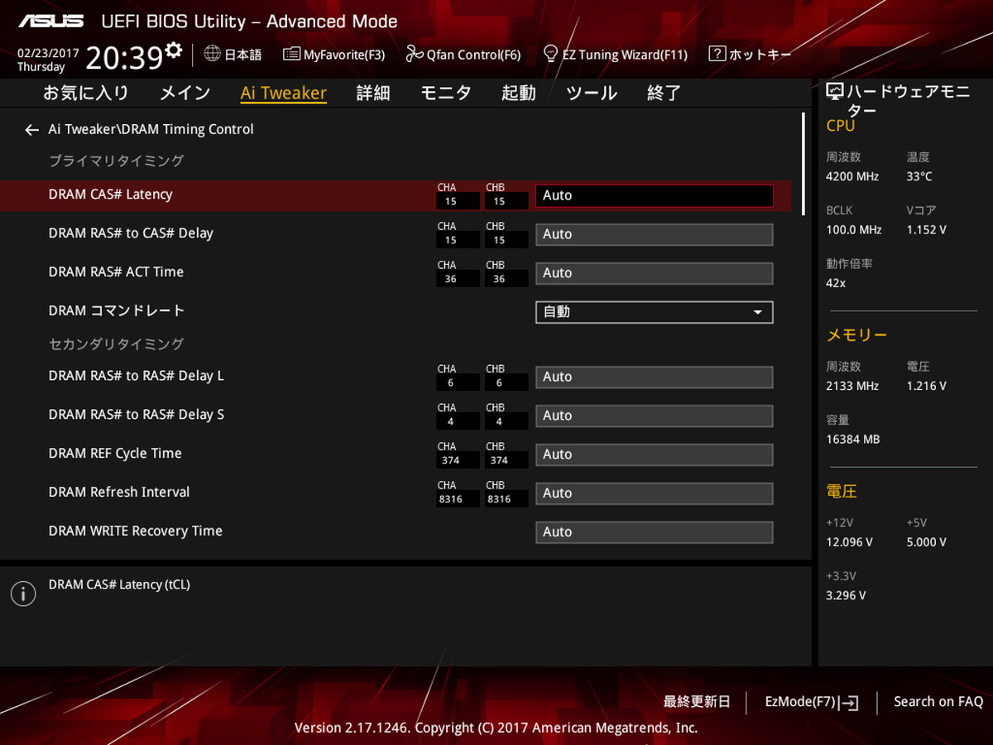
Task: Click the Version 2.17.1246 copyright line
Action: pos(496,728)
